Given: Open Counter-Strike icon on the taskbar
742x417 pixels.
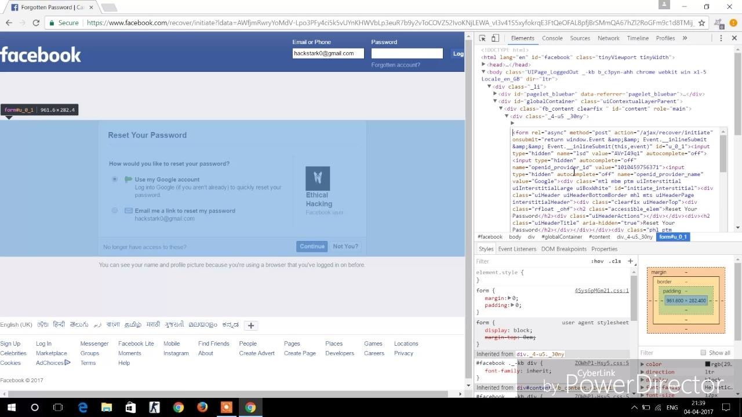Looking at the screenshot, I should point(154,408).
